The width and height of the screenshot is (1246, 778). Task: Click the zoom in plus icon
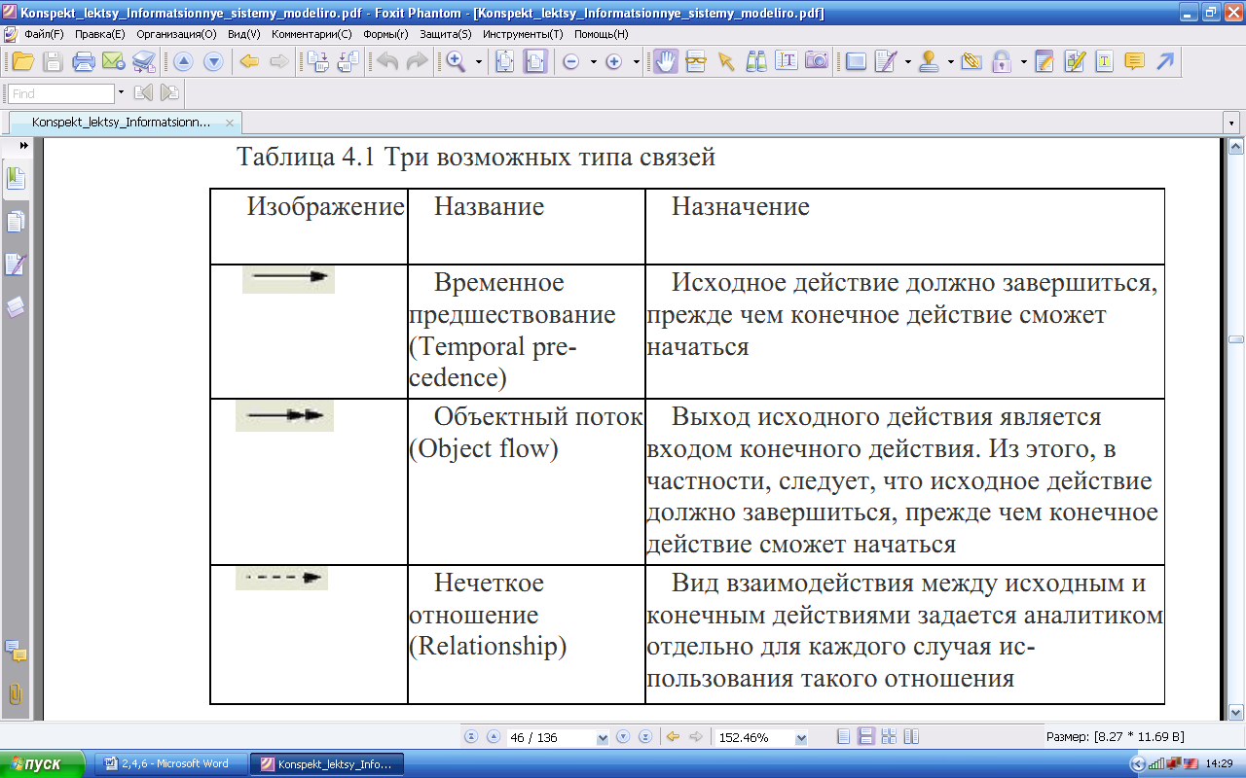[614, 61]
